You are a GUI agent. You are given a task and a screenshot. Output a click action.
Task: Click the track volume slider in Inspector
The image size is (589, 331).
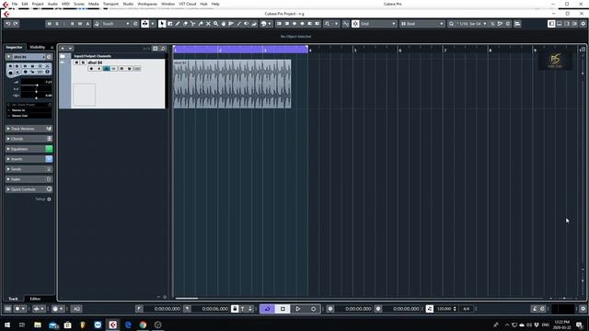coord(37,86)
